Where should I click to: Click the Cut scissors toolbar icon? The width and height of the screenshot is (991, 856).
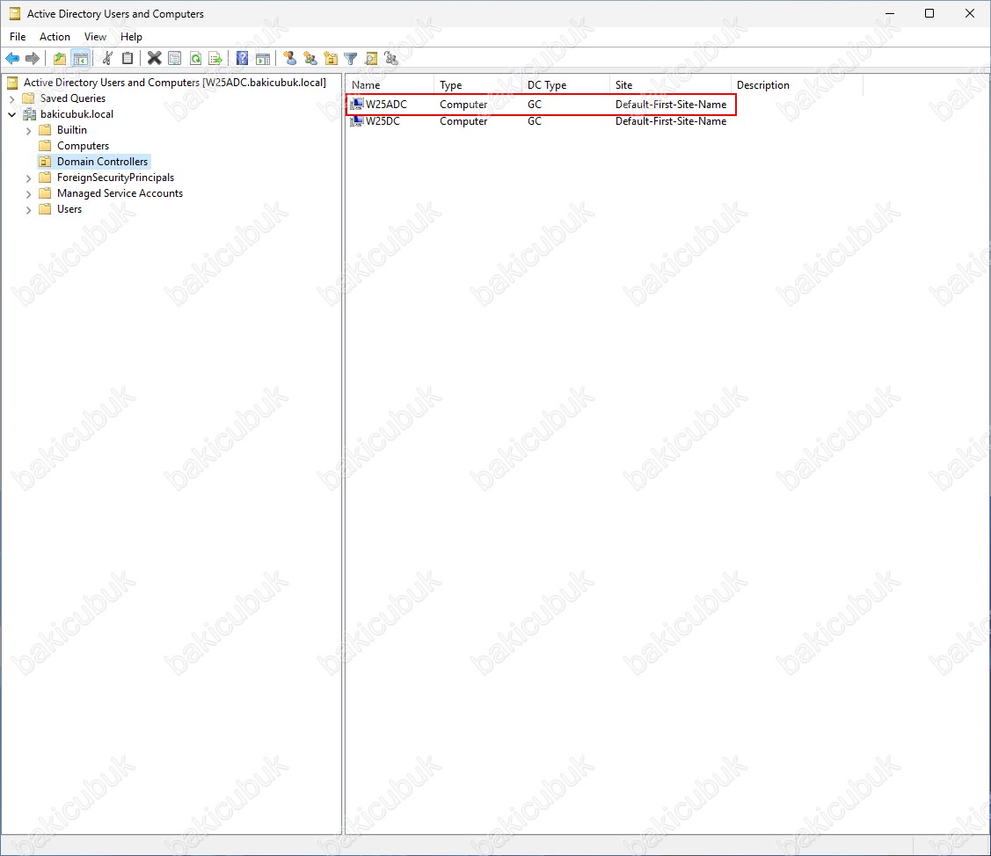pyautogui.click(x=107, y=59)
